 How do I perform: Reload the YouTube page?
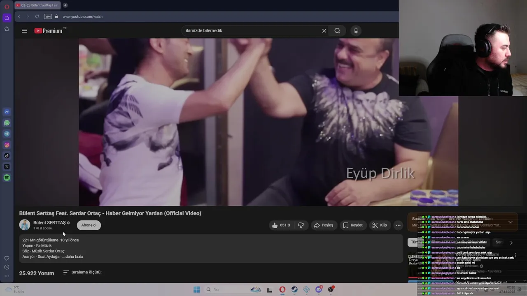37,16
